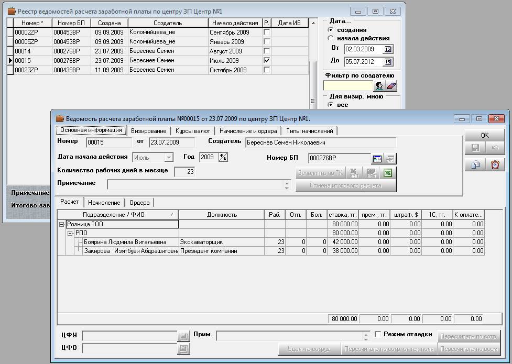The height and width of the screenshot is (364, 512).
Task: Click the ЦФУ lookup icon button
Action: coord(183,336)
